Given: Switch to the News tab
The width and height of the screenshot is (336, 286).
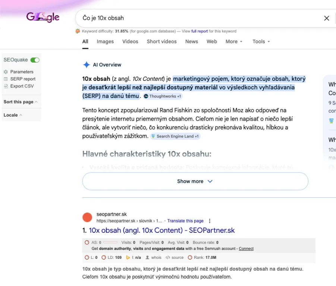Looking at the screenshot, I should 192,42.
